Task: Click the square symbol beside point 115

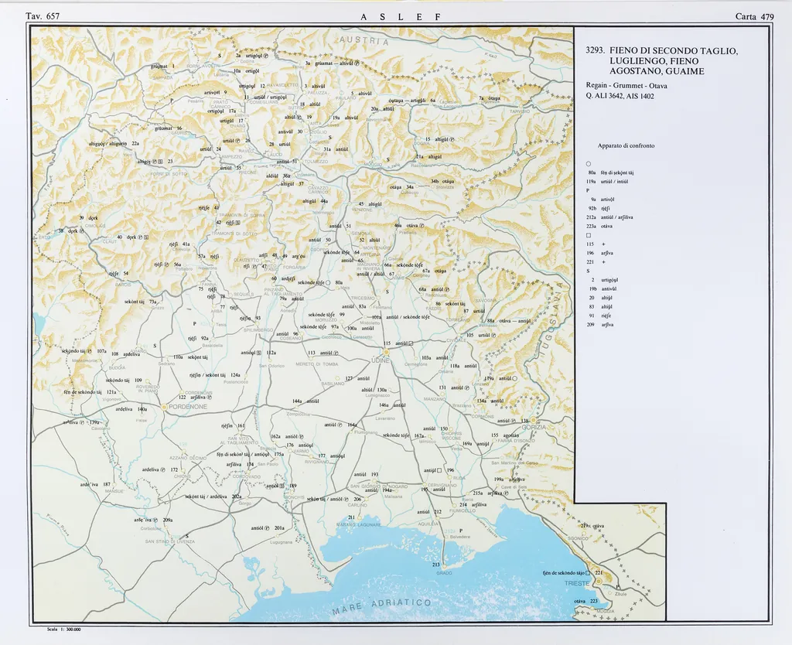Action: (x=411, y=343)
